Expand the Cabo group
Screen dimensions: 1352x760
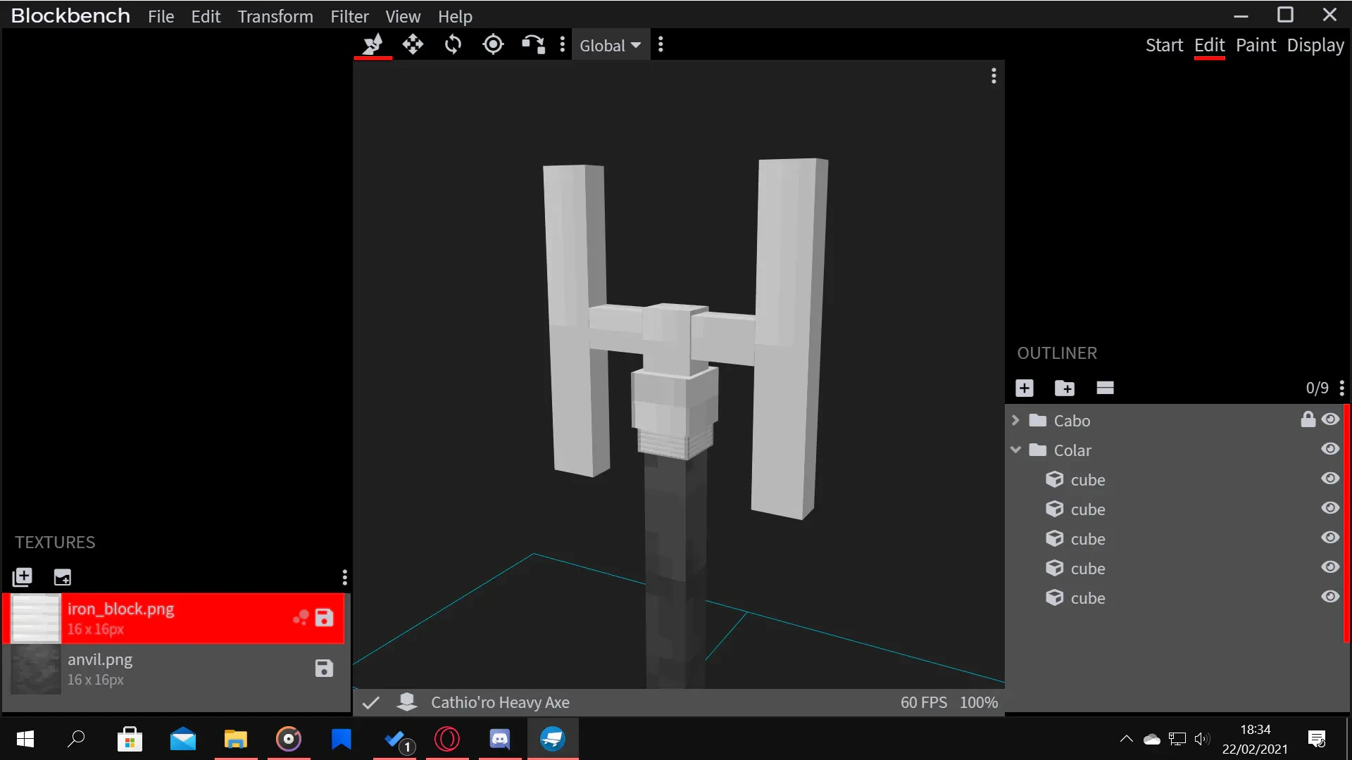[x=1015, y=420]
